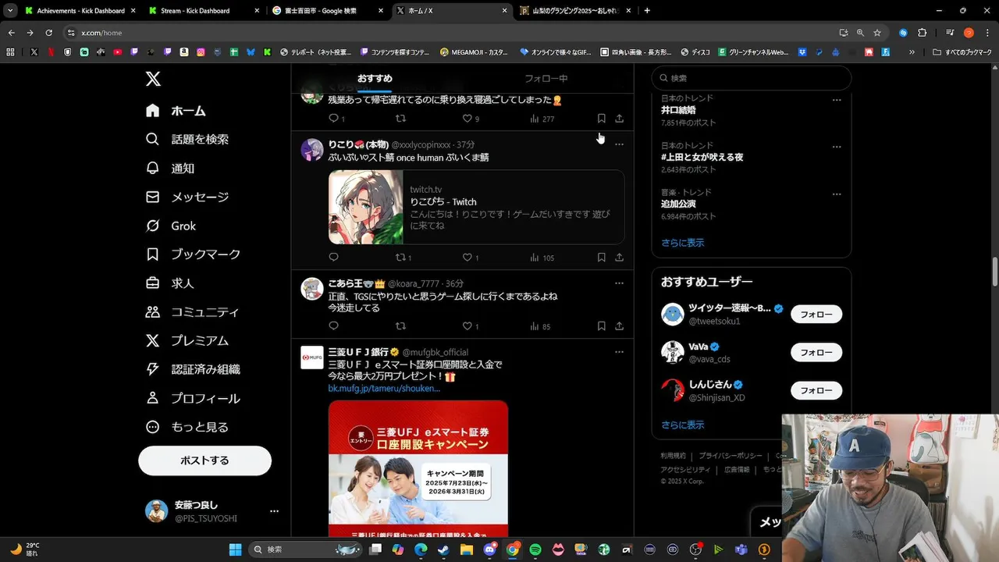Open 話題を検索 (Explore) in the sidebar

tap(187, 140)
